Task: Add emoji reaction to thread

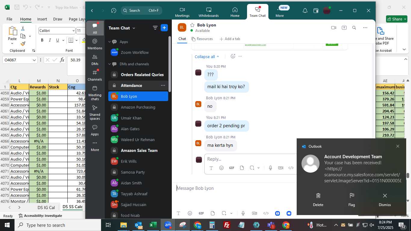Action: pyautogui.click(x=233, y=56)
